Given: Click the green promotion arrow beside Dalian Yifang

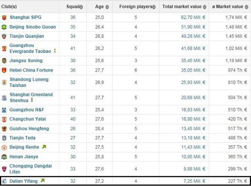Looking at the screenshot, I should (42, 181).
